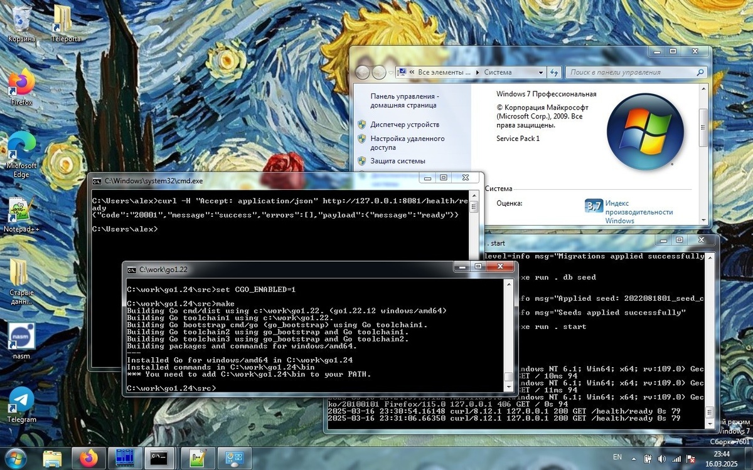Maximize the cmd.exe console window
Image resolution: width=753 pixels, height=470 pixels.
[444, 178]
